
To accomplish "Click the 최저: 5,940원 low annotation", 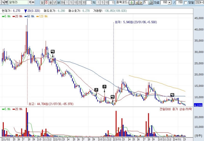I will [136, 22].
